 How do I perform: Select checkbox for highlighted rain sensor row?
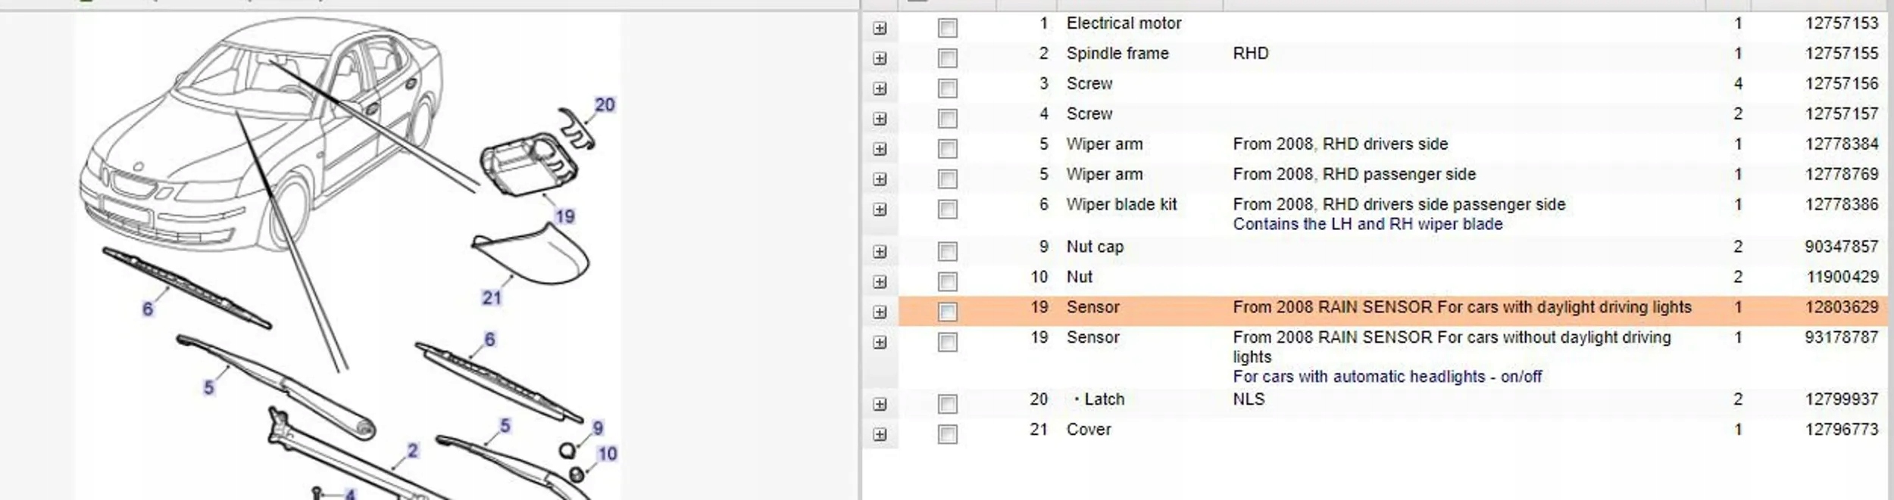coord(947,312)
